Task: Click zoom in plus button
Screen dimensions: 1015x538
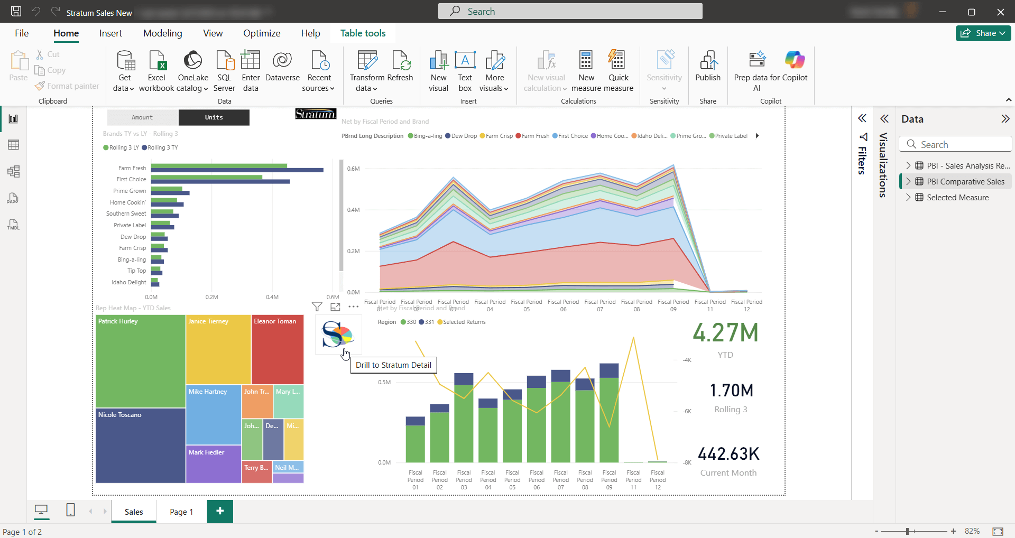Action: coord(953,531)
